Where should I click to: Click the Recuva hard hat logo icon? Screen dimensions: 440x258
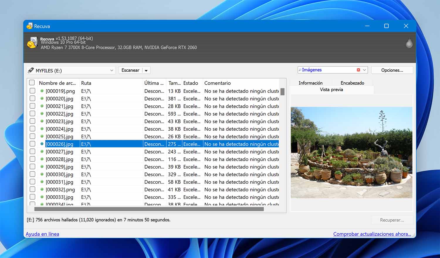(x=32, y=43)
